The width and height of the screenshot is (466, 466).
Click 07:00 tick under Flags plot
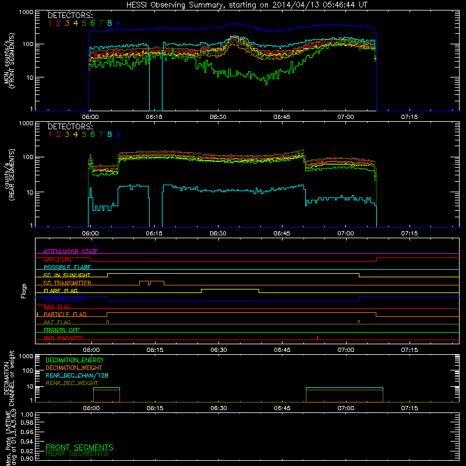coord(345,350)
